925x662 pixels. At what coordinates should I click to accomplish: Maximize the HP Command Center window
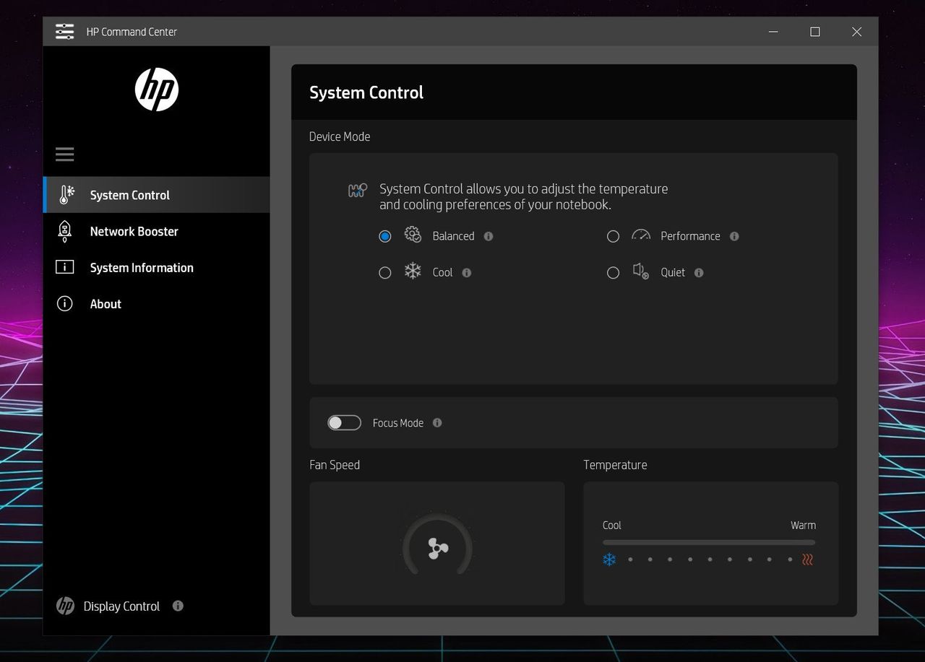[815, 32]
